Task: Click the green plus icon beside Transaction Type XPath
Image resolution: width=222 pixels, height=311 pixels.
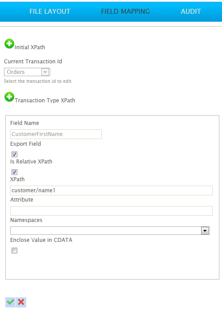Action: pos(9,97)
